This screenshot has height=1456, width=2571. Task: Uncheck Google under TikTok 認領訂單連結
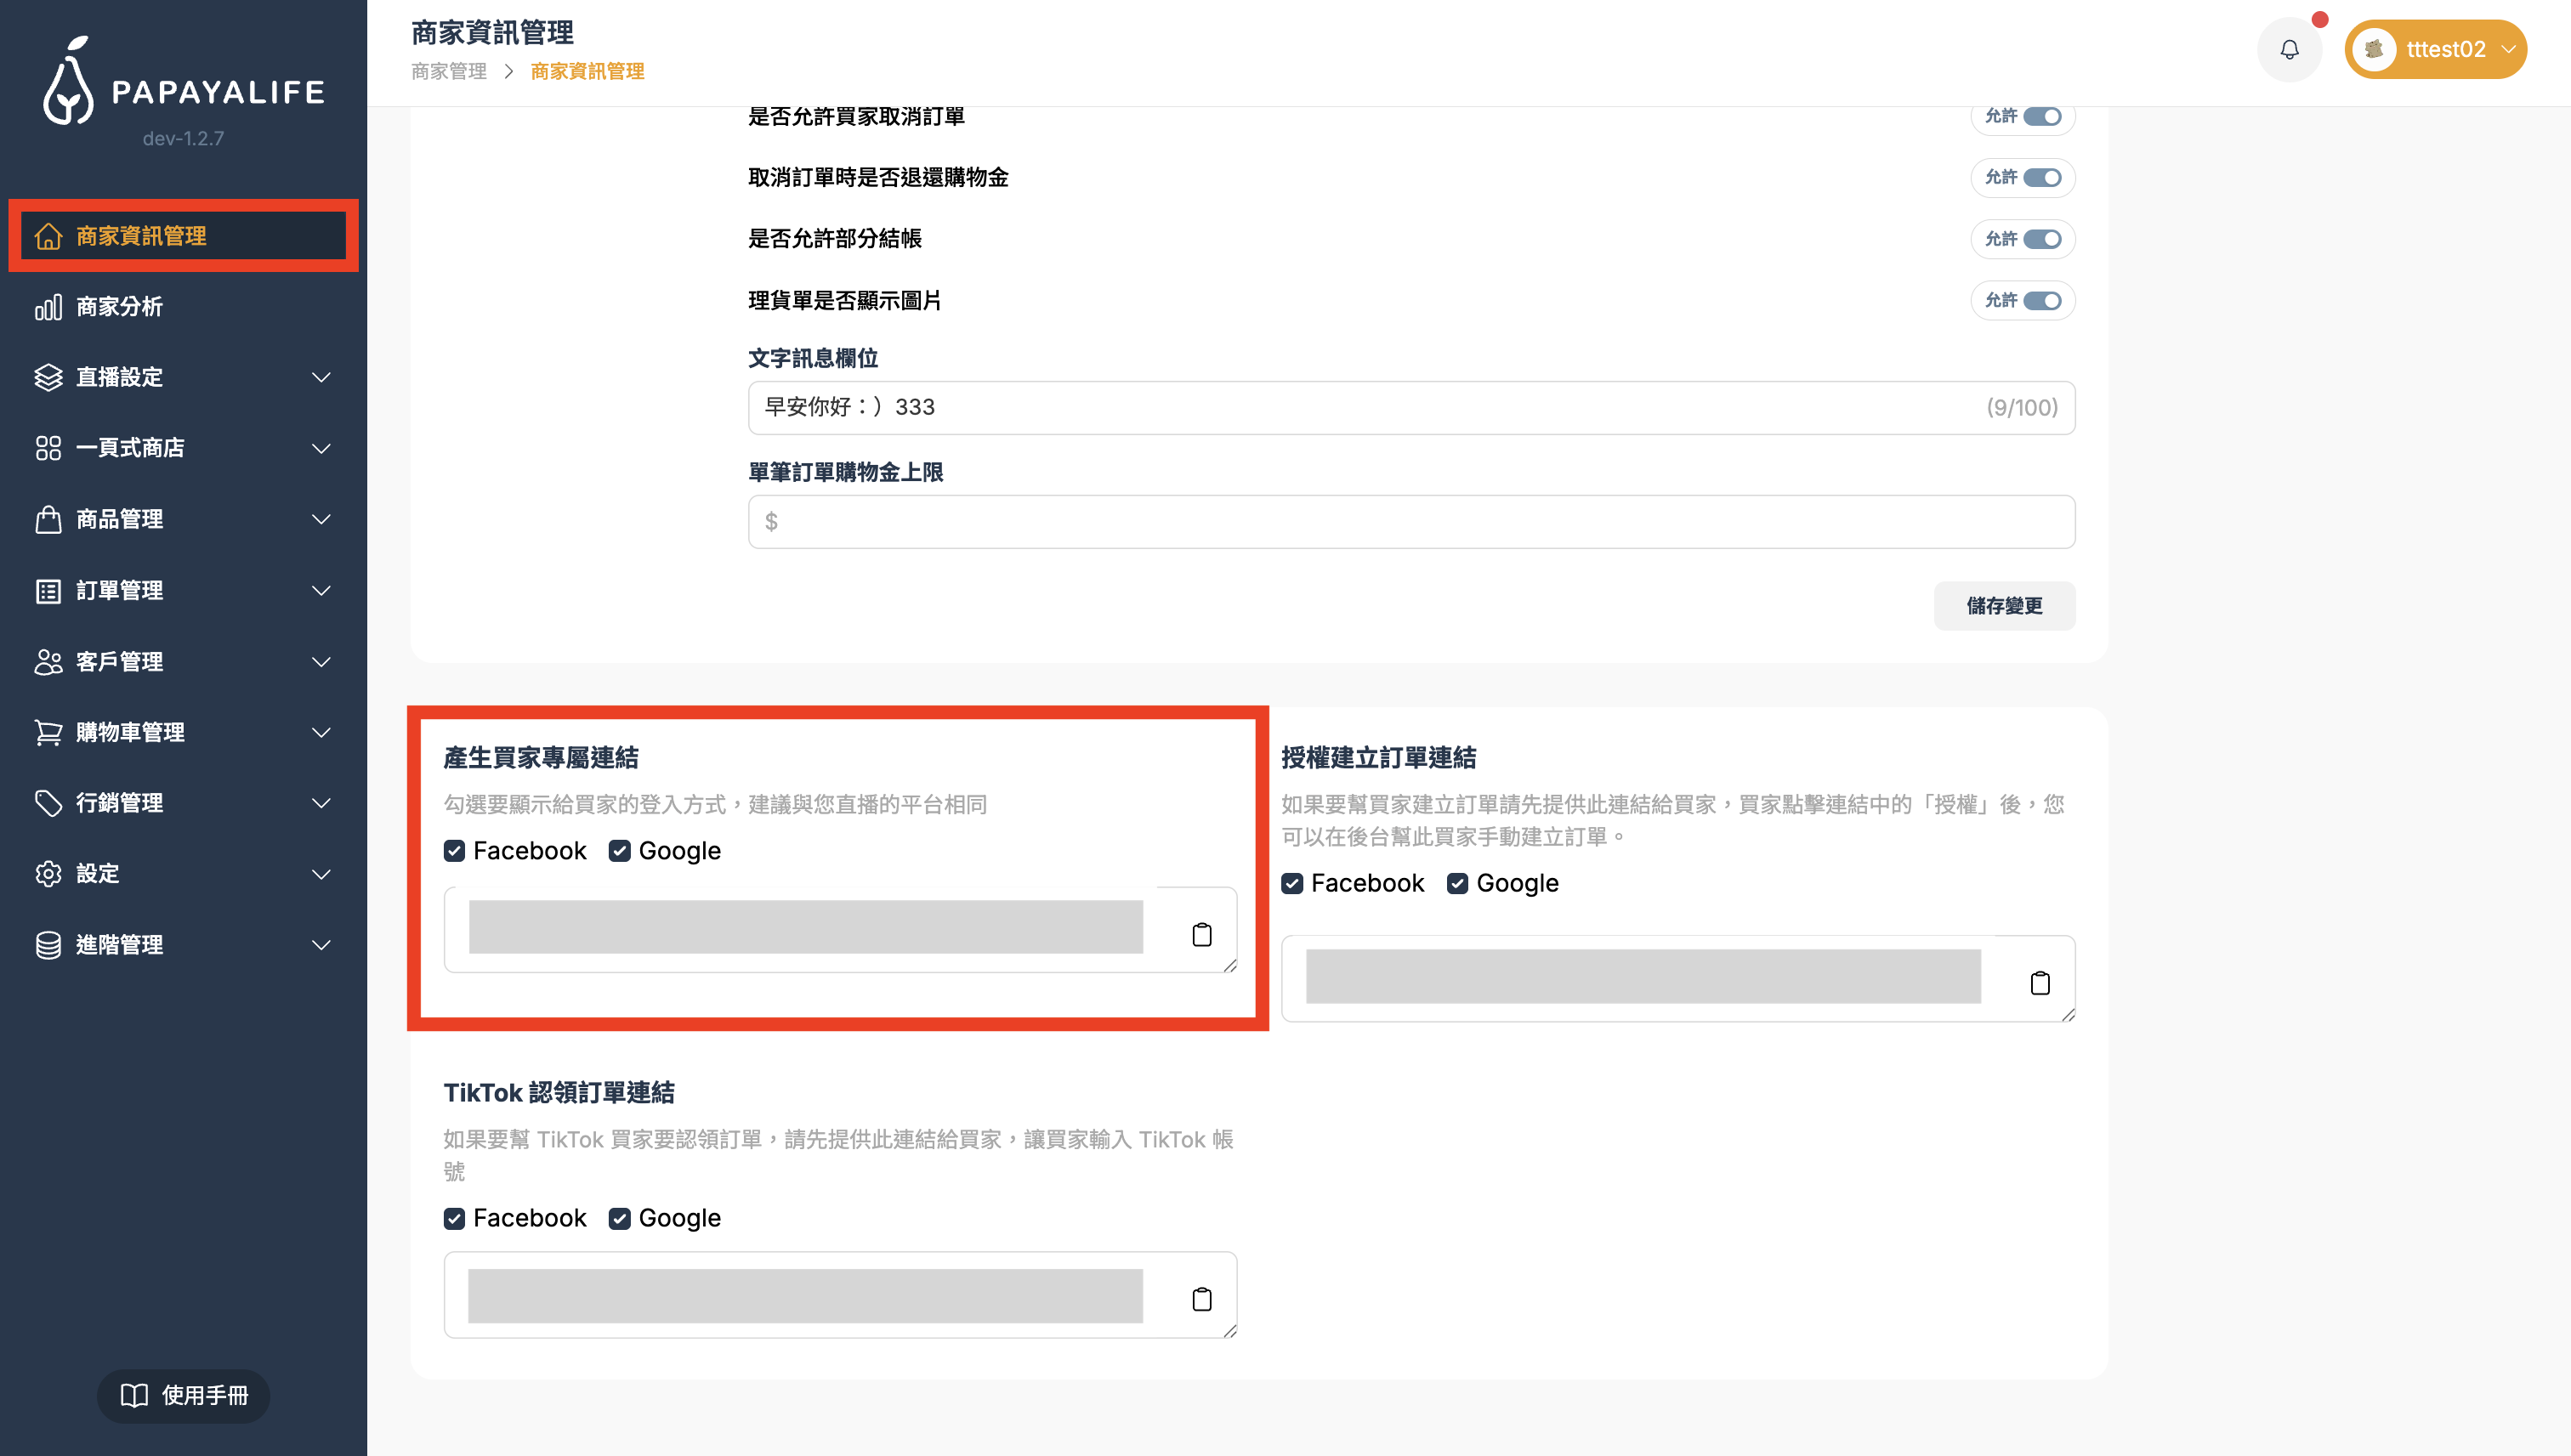coord(619,1218)
